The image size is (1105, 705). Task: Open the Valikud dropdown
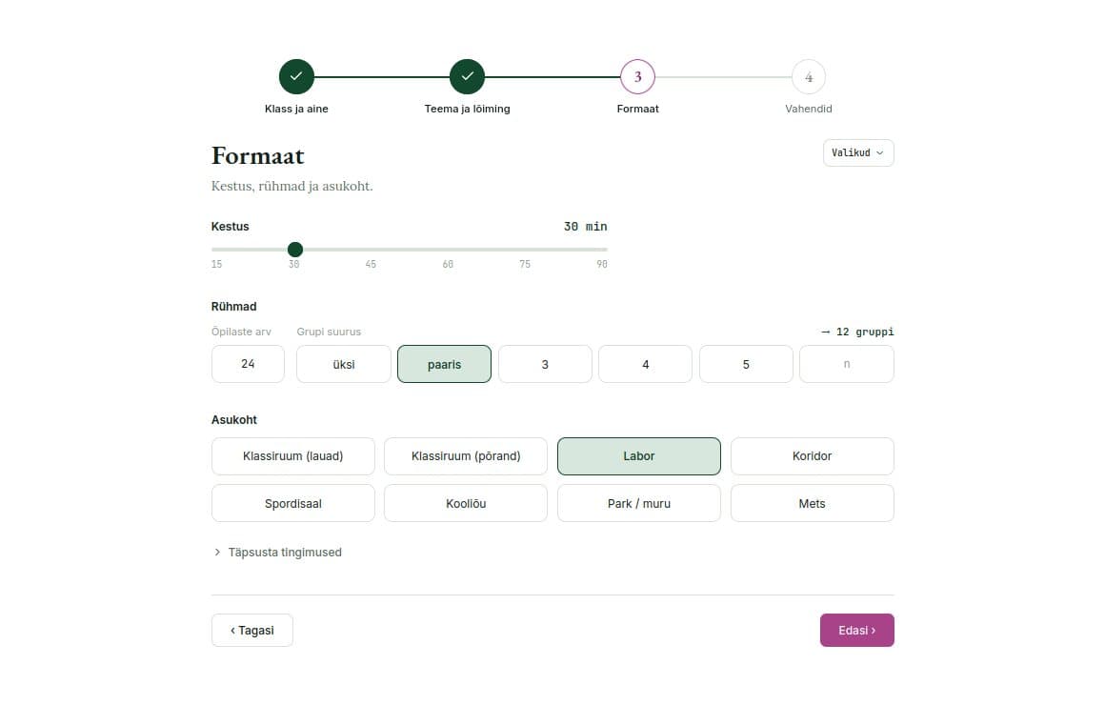(x=857, y=153)
